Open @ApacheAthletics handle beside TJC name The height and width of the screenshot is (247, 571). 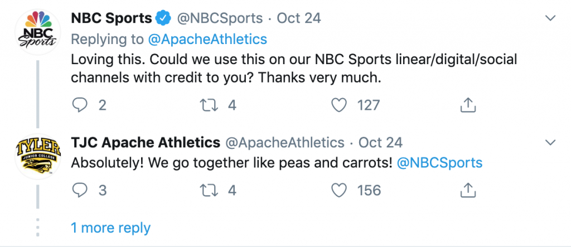tap(285, 142)
